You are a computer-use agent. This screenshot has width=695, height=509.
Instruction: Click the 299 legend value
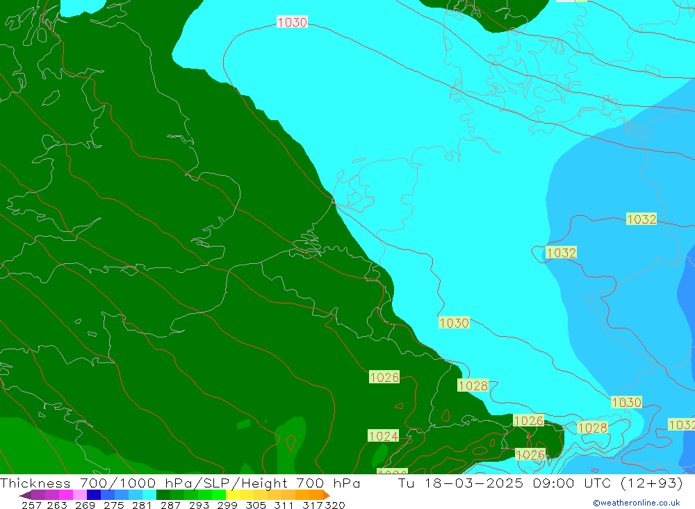(x=227, y=505)
